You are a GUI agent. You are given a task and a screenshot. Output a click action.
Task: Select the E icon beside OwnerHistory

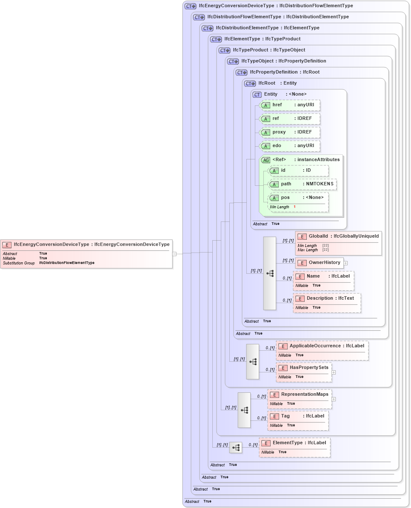tap(302, 263)
